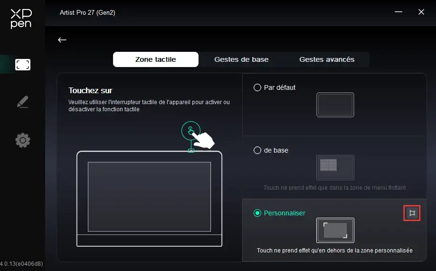This screenshot has height=271, width=436.
Task: Switch to the "Gestes de base" tab
Action: tap(241, 59)
